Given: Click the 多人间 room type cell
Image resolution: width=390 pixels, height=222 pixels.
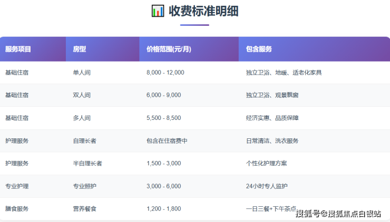Looking at the screenshot, I should (82, 118).
